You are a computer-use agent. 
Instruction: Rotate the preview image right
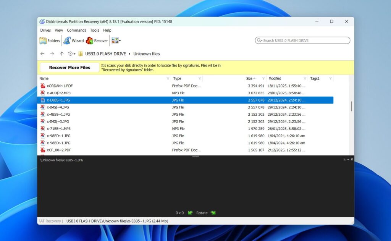213,213
